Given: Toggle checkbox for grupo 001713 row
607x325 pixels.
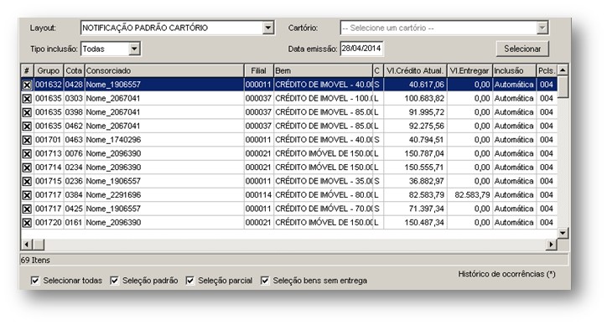Looking at the screenshot, I should tap(27, 154).
